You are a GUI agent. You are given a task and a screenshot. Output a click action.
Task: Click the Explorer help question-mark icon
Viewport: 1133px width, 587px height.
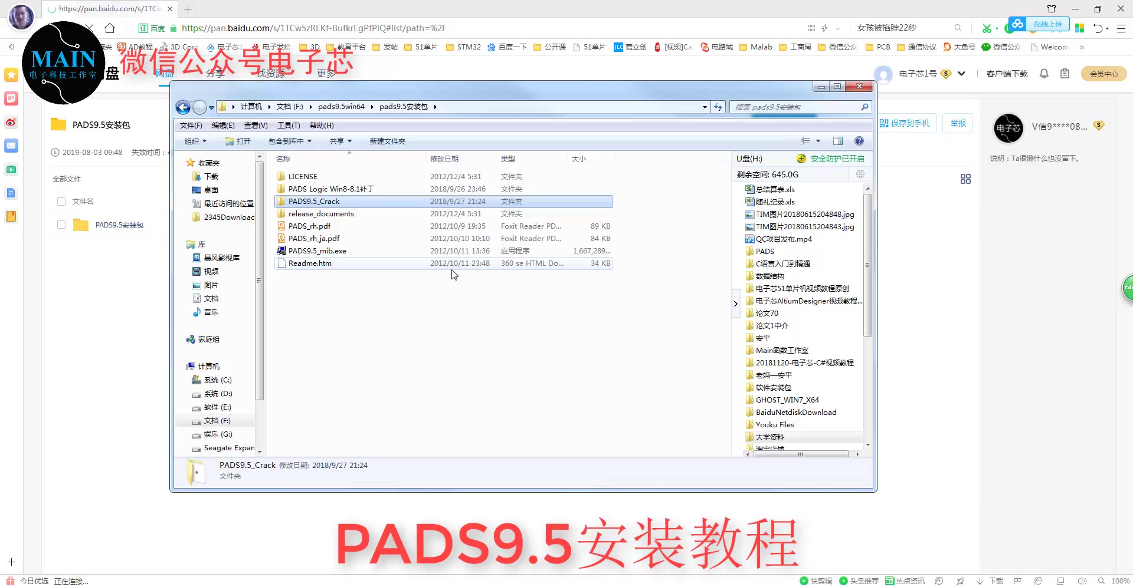(859, 141)
